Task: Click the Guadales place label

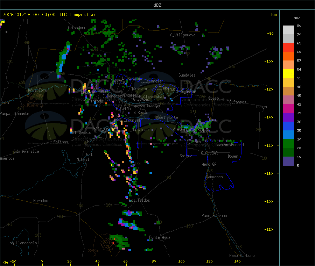Action: (x=187, y=75)
